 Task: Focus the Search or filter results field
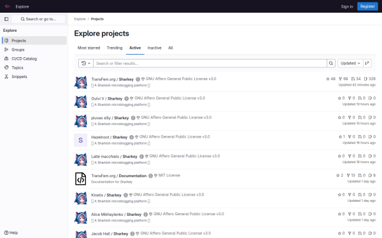click(x=210, y=63)
